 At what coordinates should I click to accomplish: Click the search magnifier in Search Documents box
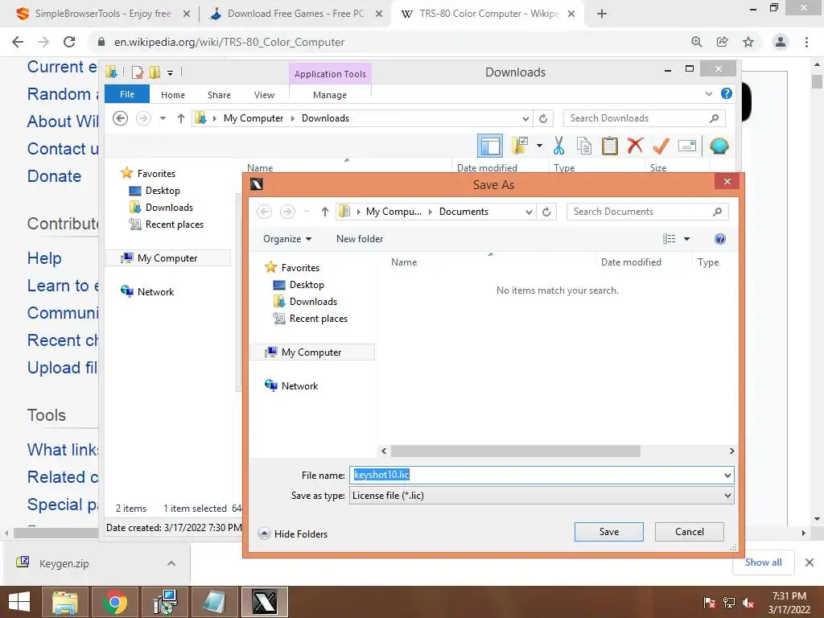coord(717,212)
